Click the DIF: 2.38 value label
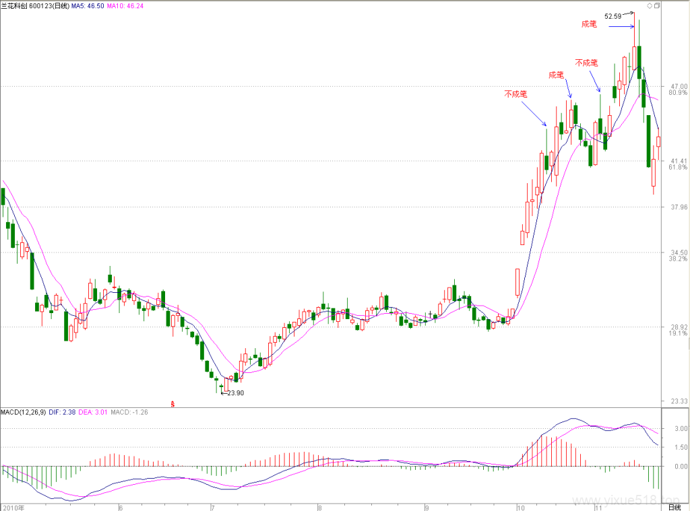Image resolution: width=690 pixels, height=511 pixels. pos(62,412)
